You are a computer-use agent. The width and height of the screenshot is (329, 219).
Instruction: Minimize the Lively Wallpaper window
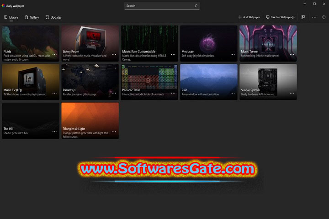point(305,4)
